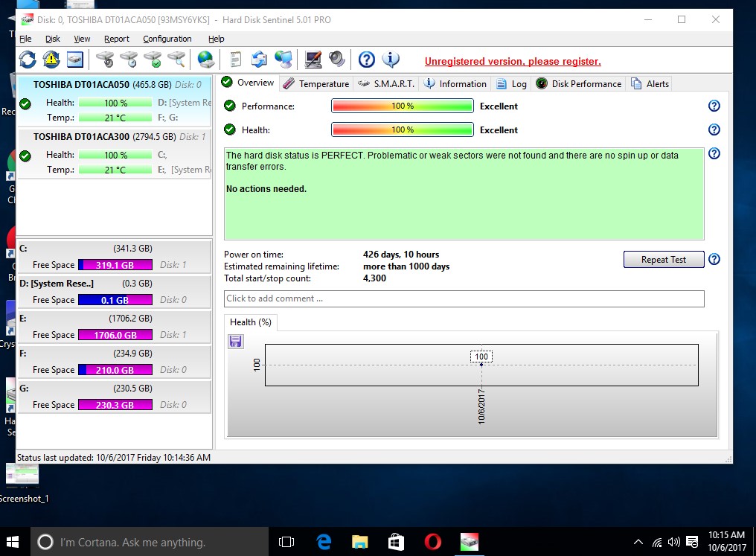Click the monitor with brush toolbar icon
Screen dimensions: 756x556
pos(313,60)
